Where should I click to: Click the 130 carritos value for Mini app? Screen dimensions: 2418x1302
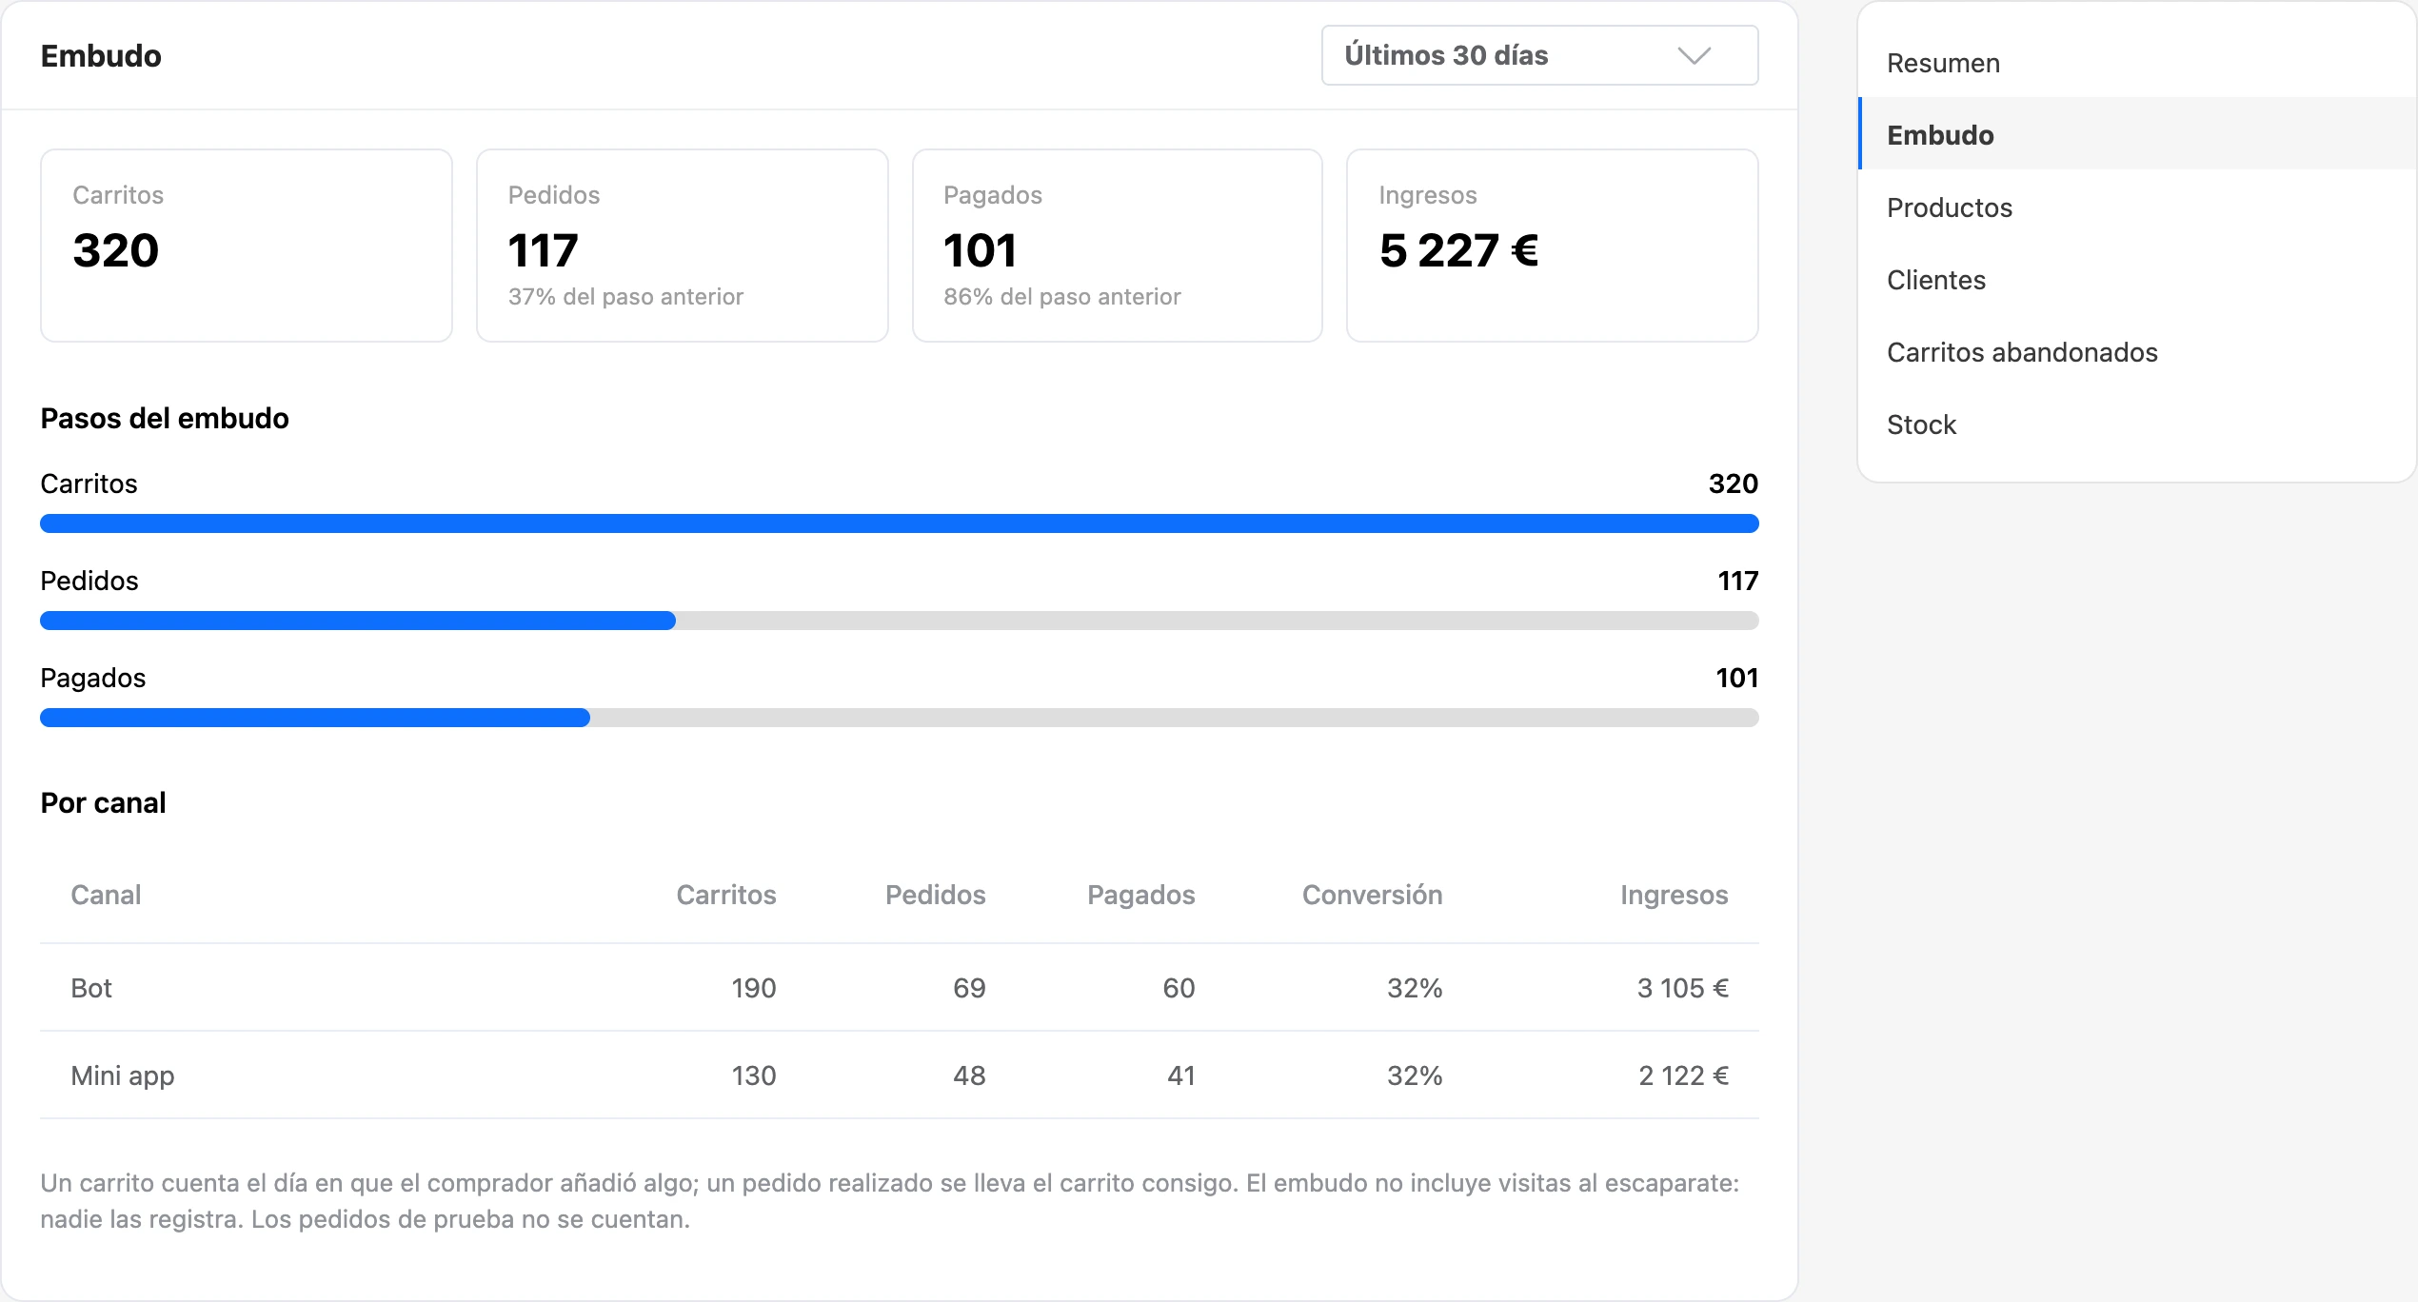click(754, 1075)
